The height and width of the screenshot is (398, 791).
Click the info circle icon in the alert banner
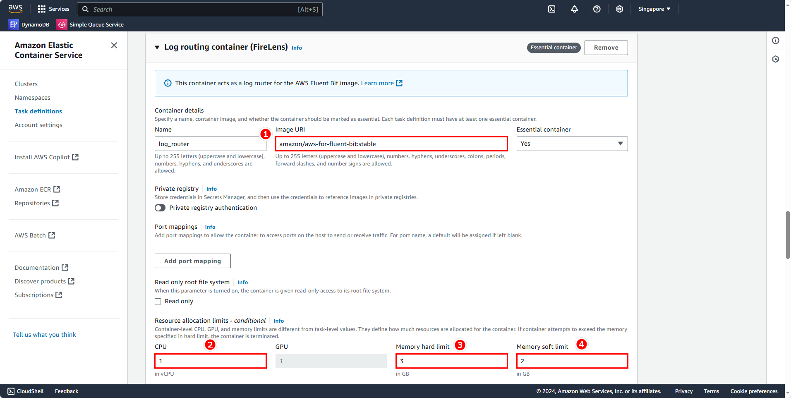tap(168, 83)
